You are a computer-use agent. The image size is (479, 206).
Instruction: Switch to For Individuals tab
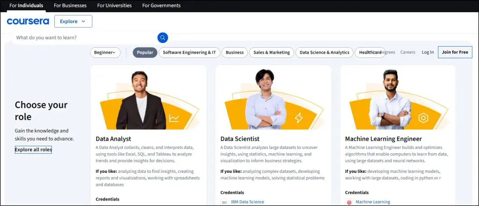(x=26, y=6)
